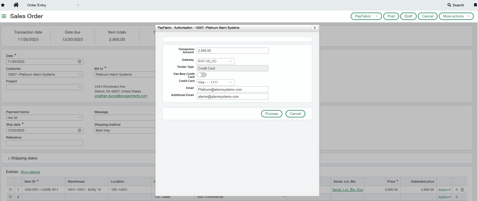Open the PayFabric menu button
Screen dimensions: 478x201
tap(366, 16)
